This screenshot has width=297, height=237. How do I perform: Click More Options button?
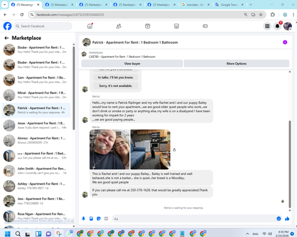click(x=236, y=64)
